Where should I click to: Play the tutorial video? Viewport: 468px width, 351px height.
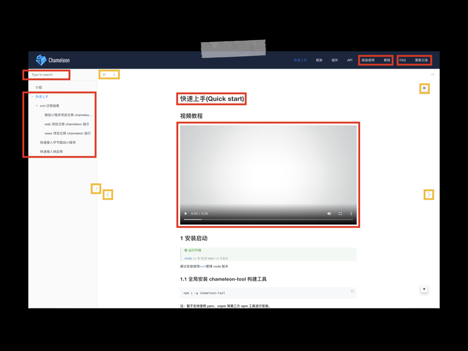pyautogui.click(x=186, y=214)
